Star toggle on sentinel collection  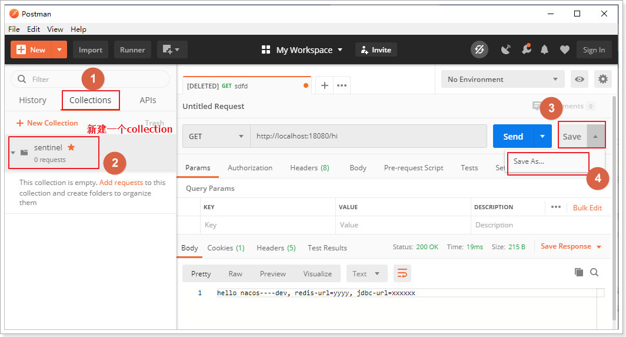(71, 147)
